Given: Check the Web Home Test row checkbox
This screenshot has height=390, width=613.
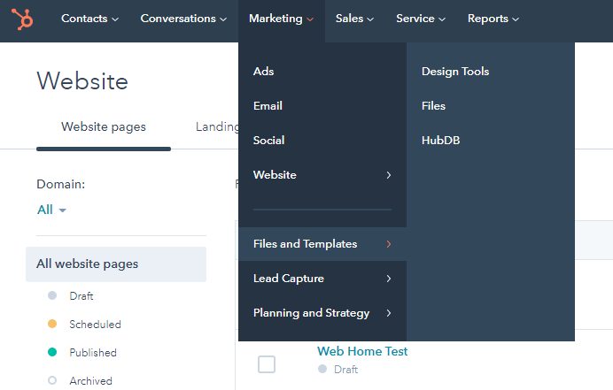Looking at the screenshot, I should pos(267,364).
